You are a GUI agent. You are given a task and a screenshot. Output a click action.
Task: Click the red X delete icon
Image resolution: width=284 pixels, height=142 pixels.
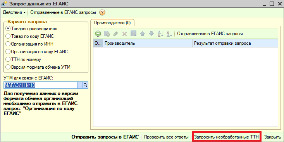(125, 34)
